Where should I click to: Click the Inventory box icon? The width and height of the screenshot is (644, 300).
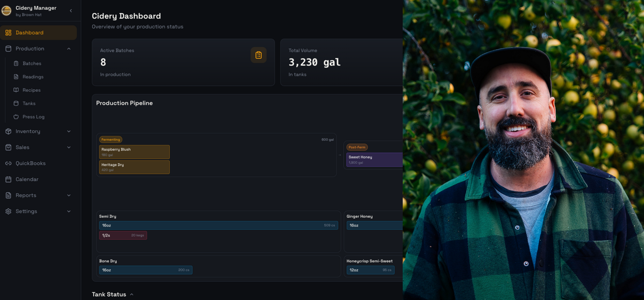(8, 131)
